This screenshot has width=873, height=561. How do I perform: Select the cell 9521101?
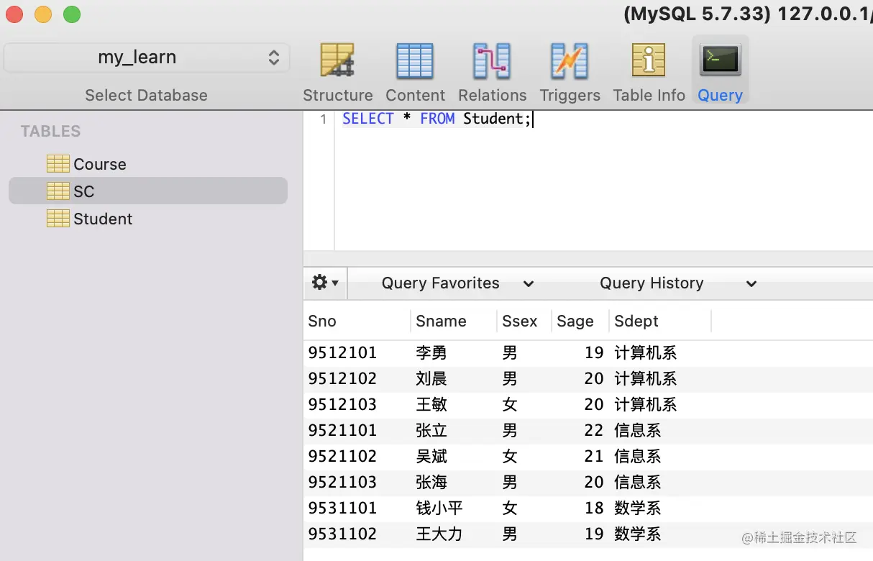click(342, 431)
